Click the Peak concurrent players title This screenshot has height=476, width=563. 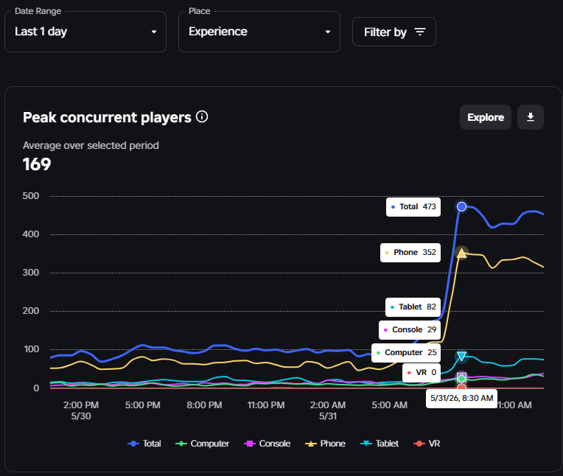(x=107, y=117)
